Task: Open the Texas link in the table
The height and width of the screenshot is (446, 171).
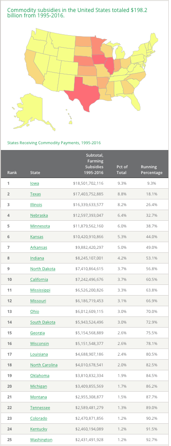Action: (x=35, y=194)
